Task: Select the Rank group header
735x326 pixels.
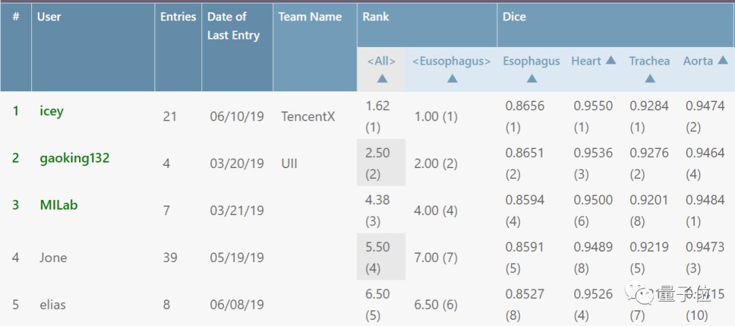Action: [376, 17]
